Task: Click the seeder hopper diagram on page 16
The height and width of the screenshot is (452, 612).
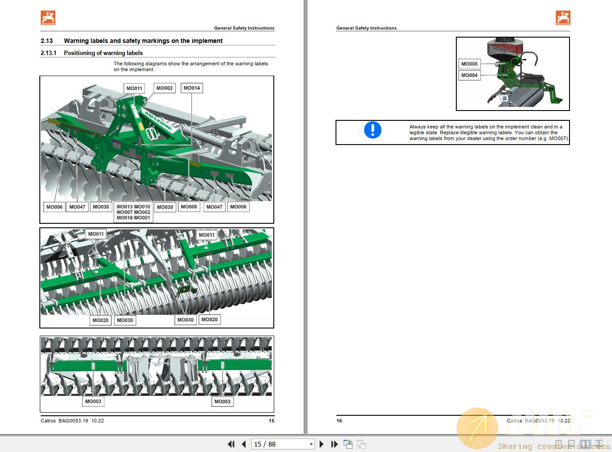Action: pyautogui.click(x=513, y=74)
